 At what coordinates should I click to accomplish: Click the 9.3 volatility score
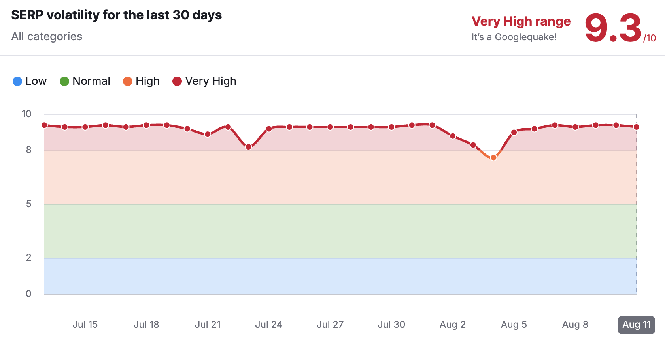click(x=613, y=28)
